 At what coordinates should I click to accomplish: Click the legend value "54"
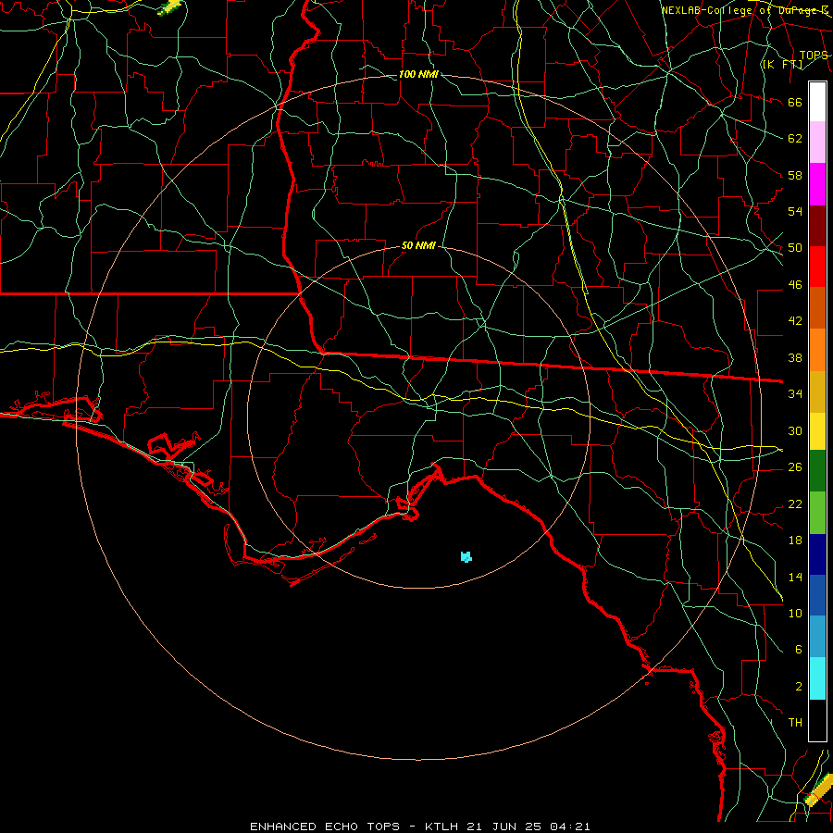pos(795,211)
